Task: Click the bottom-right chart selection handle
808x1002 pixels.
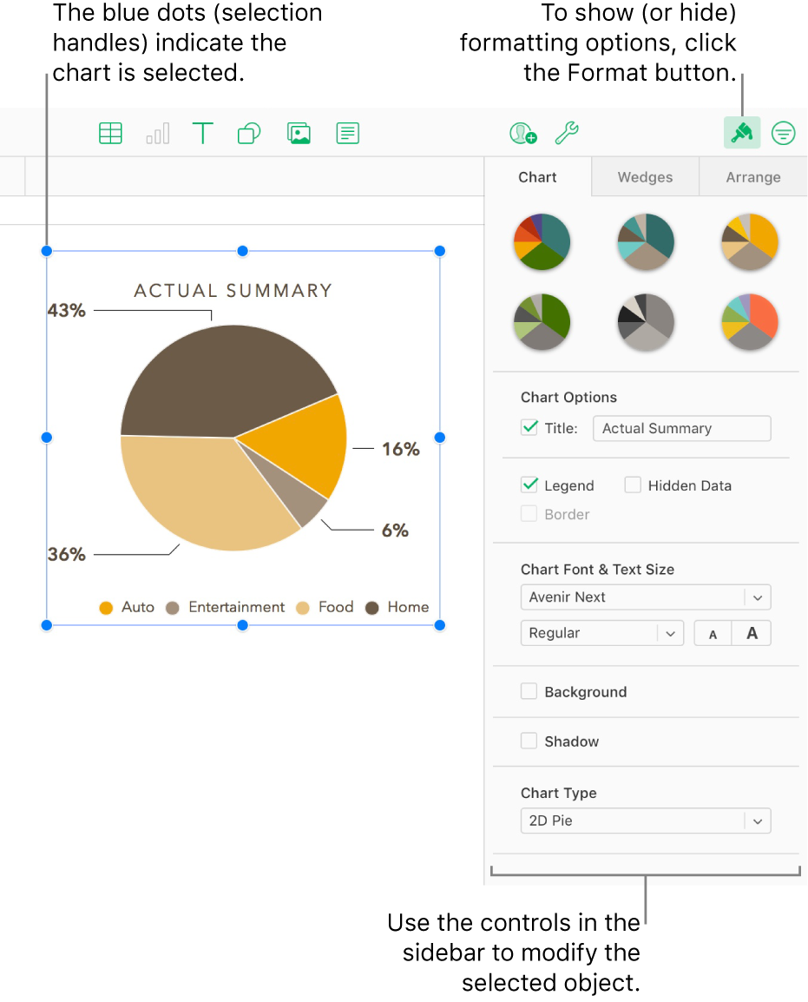Action: 439,625
